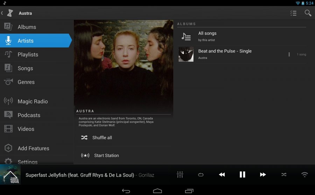Click the shuffle arrows icon beside Shuffle all
This screenshot has height=195, width=315.
[x=84, y=138]
